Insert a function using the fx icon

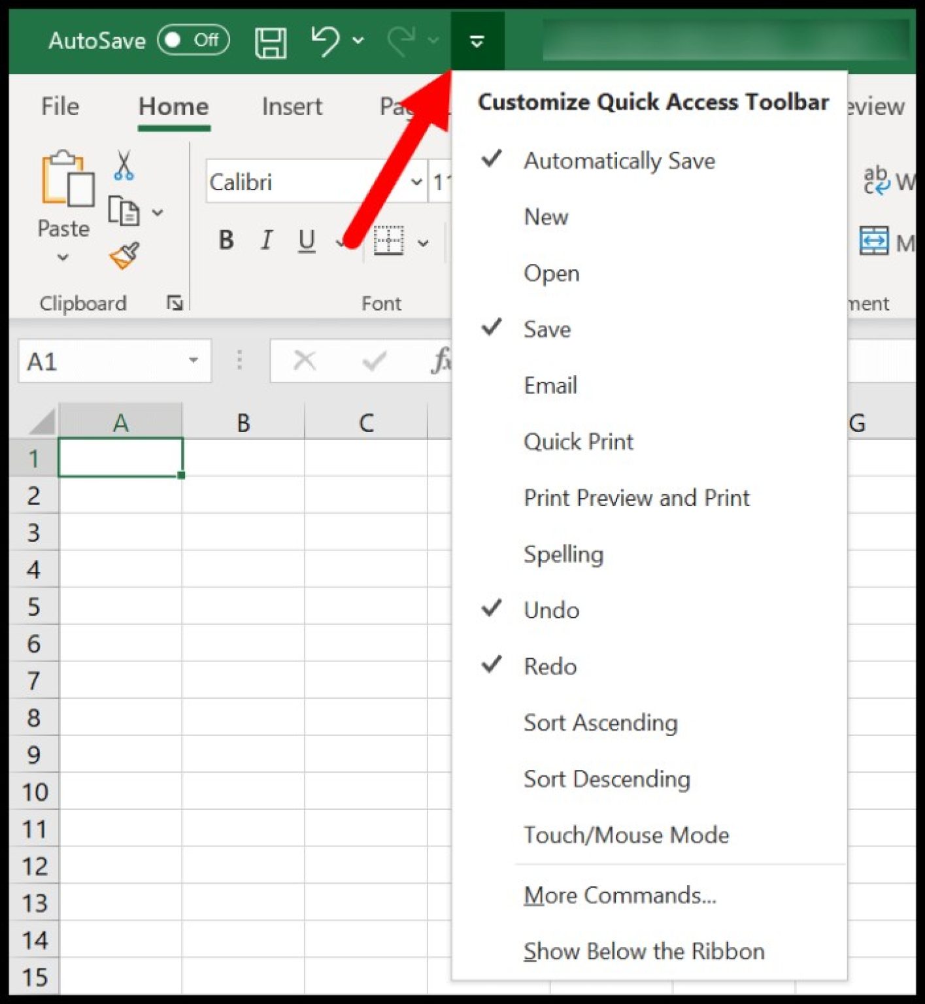pos(442,359)
